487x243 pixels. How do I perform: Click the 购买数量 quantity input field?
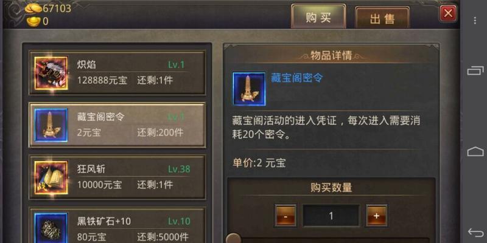pyautogui.click(x=331, y=216)
